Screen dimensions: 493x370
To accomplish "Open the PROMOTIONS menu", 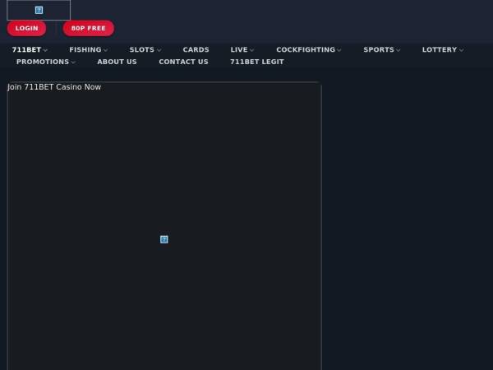I will coord(43,62).
